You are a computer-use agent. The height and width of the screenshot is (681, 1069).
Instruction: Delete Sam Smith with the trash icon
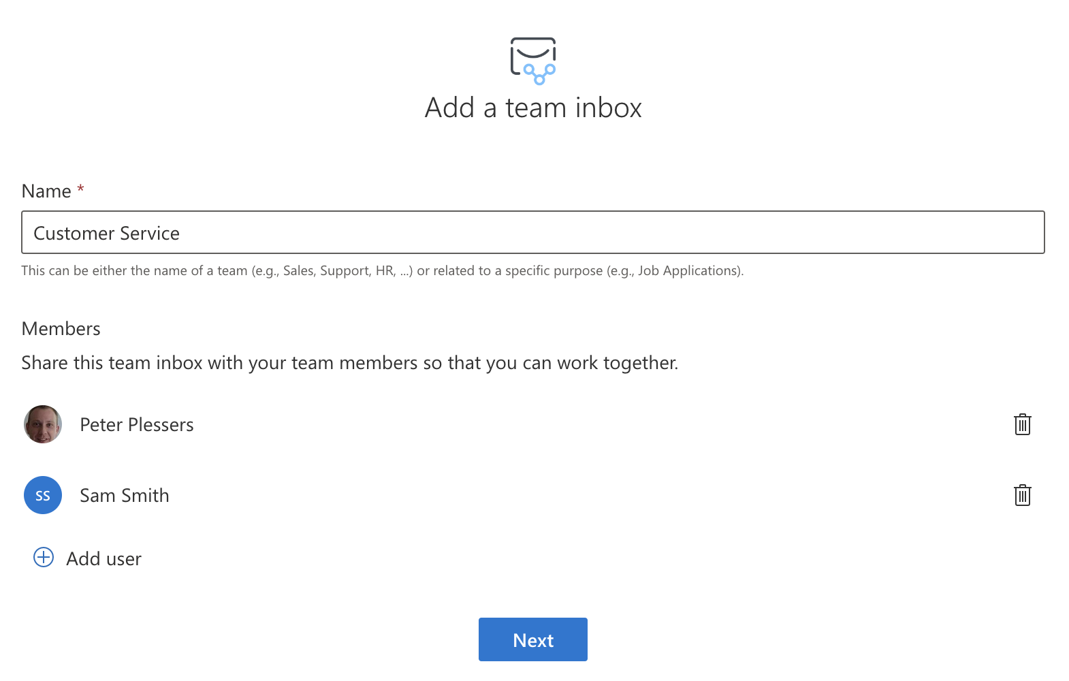pos(1022,495)
